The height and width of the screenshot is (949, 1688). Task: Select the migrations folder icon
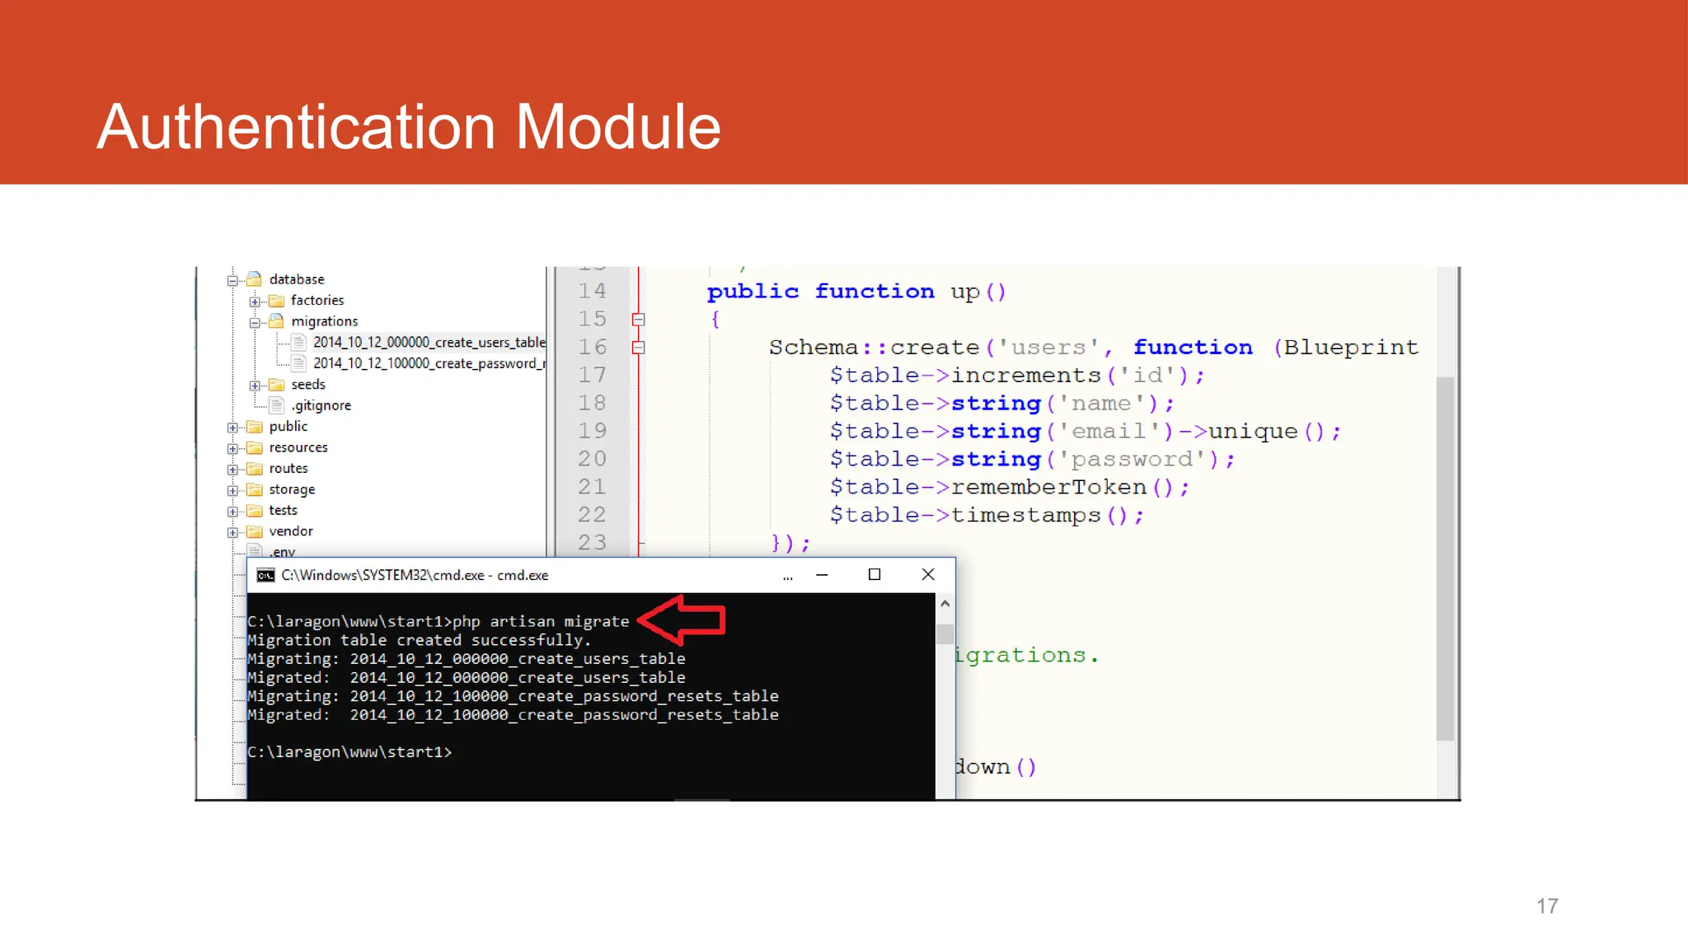tap(277, 320)
